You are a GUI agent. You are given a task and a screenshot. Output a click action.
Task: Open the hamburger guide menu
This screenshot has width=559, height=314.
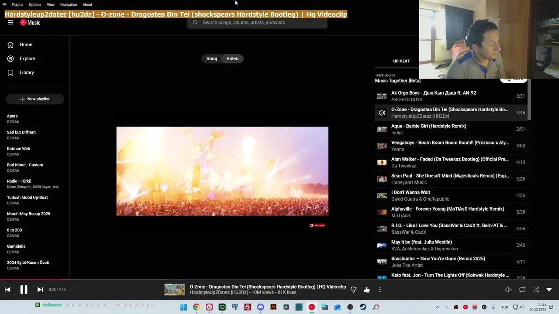(10, 23)
